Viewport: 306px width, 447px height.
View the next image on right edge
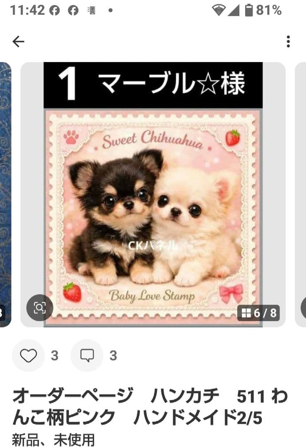[x=300, y=195]
